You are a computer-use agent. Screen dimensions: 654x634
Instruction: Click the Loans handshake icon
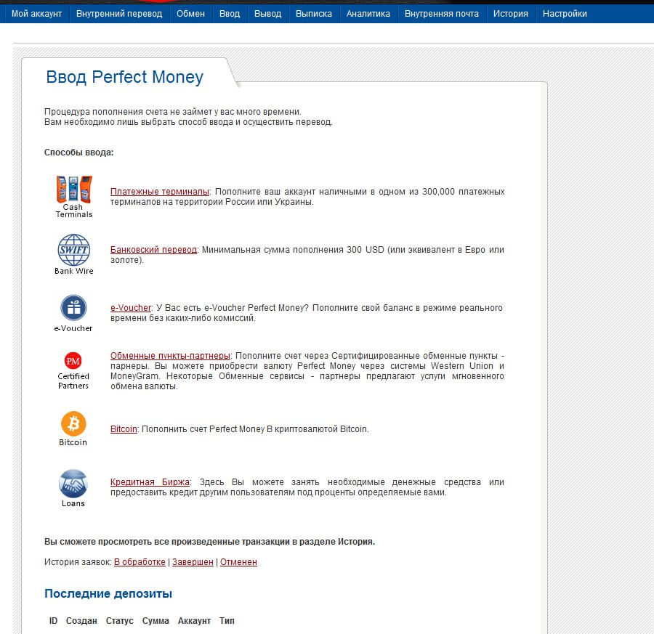pyautogui.click(x=73, y=484)
